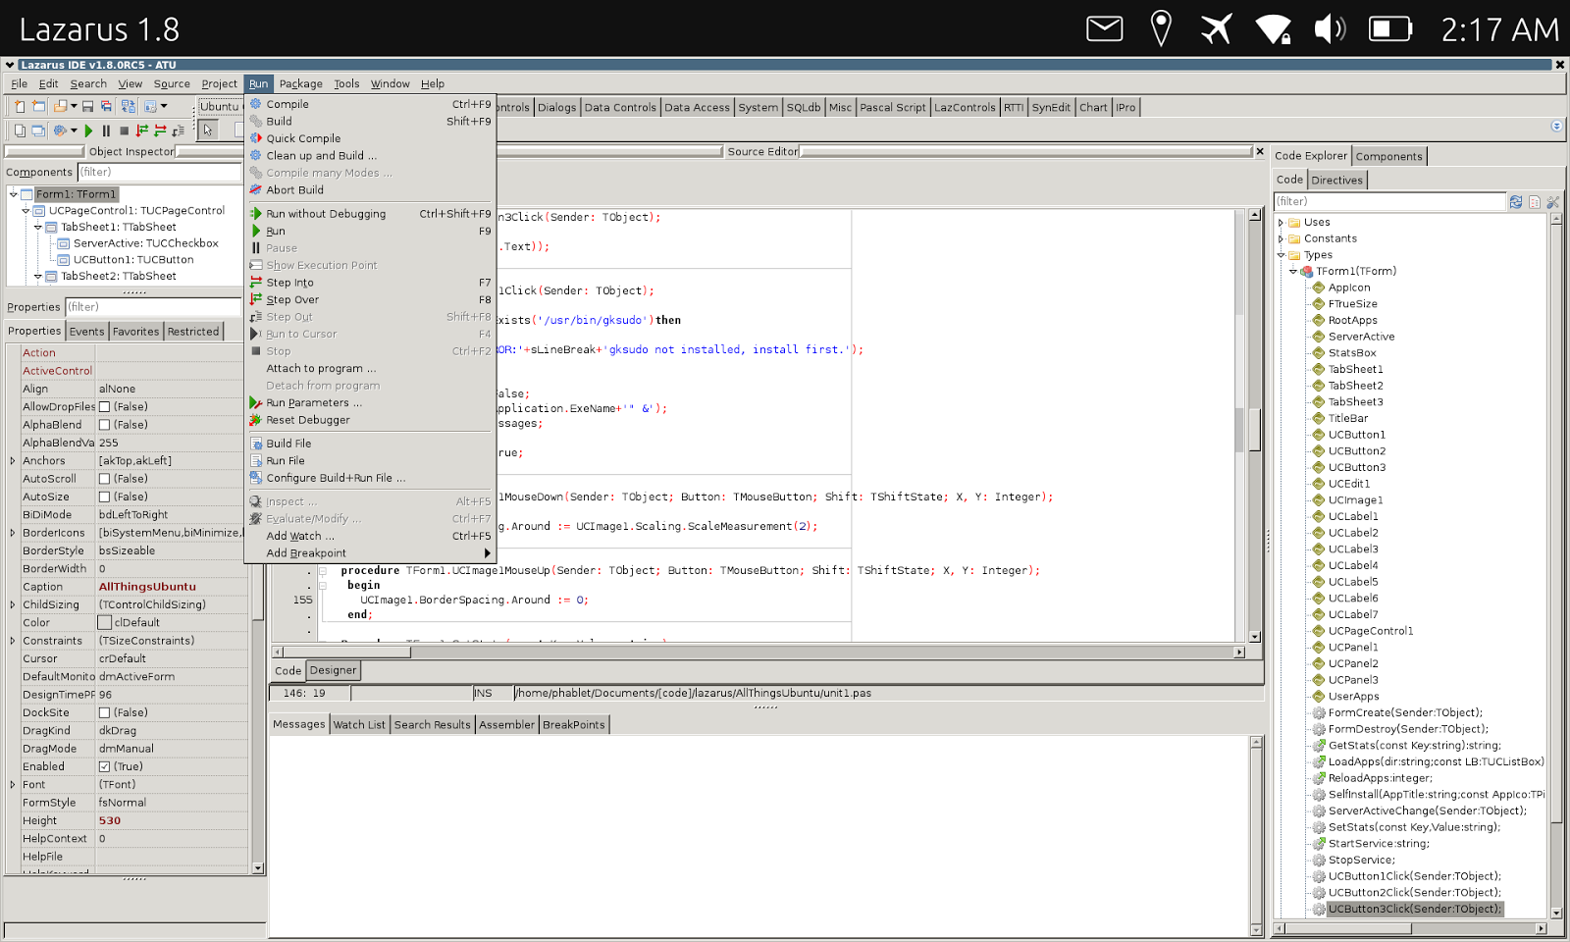Toggle the AutoScroll checkbox

(x=104, y=479)
